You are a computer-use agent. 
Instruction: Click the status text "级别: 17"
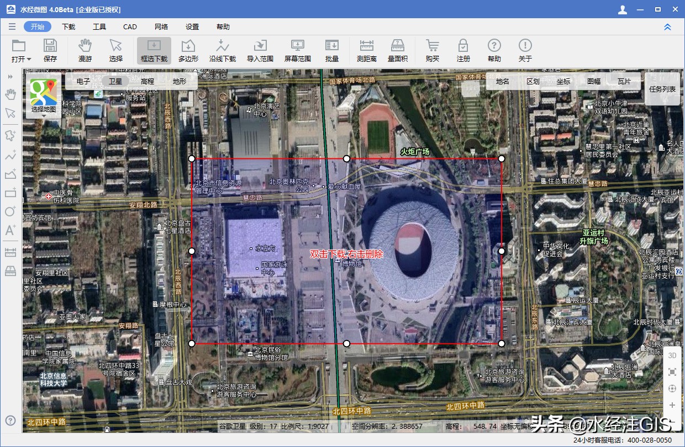tap(265, 426)
